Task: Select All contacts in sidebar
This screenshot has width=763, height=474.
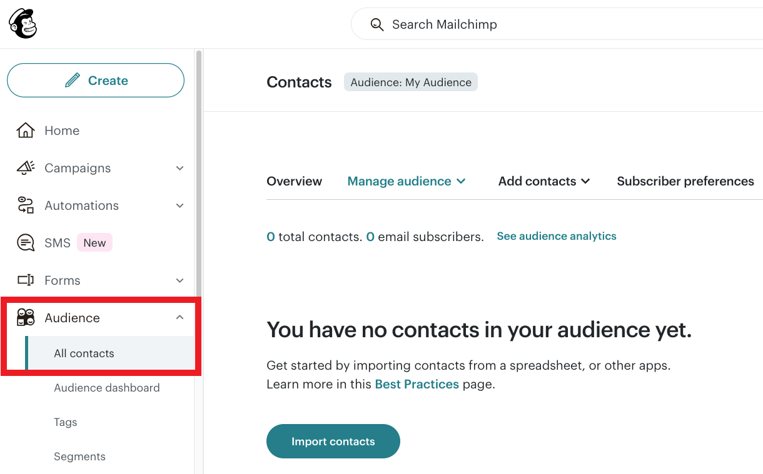Action: [x=110, y=353]
